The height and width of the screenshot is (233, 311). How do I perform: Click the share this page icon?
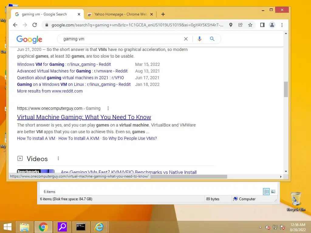(x=241, y=25)
